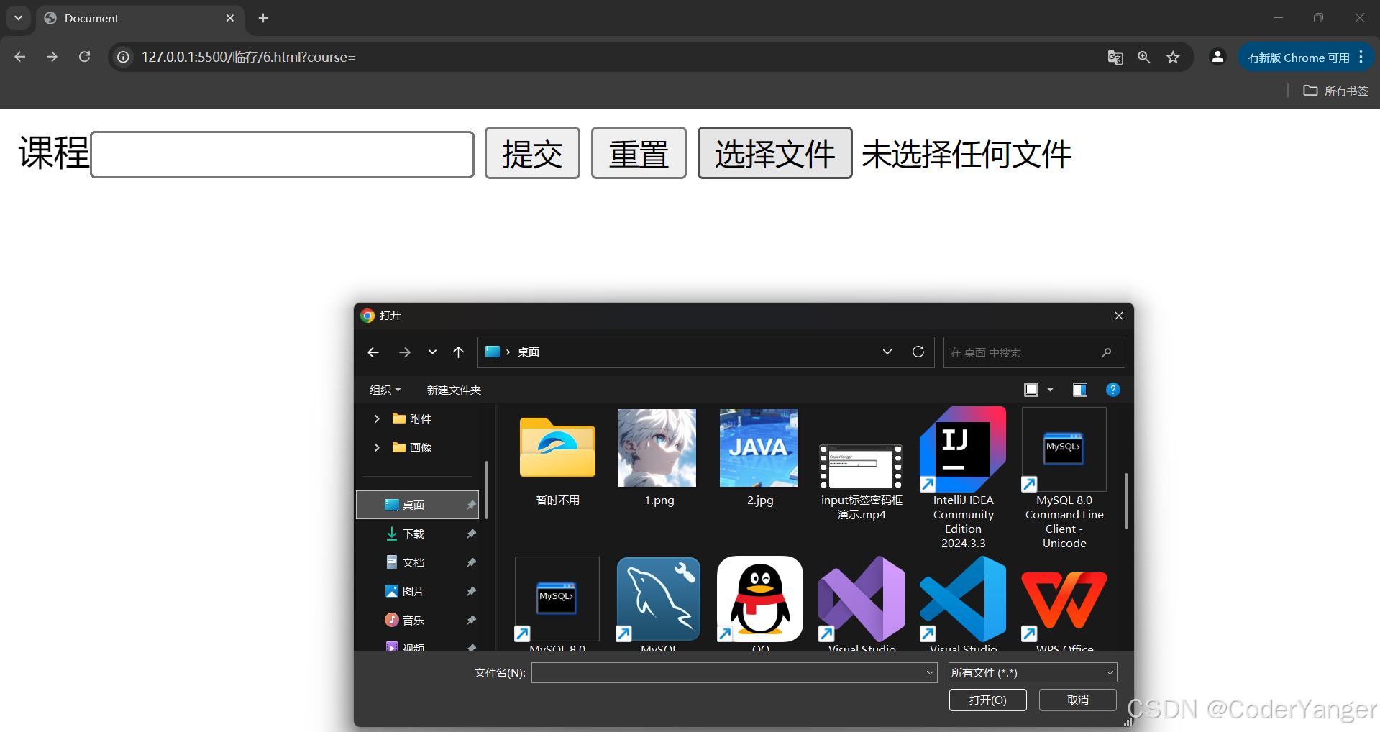
Task: Go up one folder level in dialog
Action: coord(459,352)
